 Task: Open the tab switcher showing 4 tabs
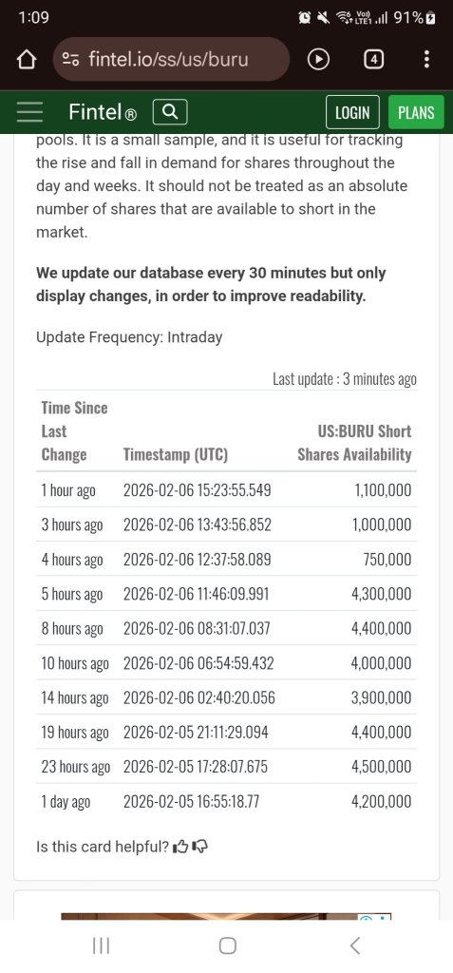(x=373, y=60)
